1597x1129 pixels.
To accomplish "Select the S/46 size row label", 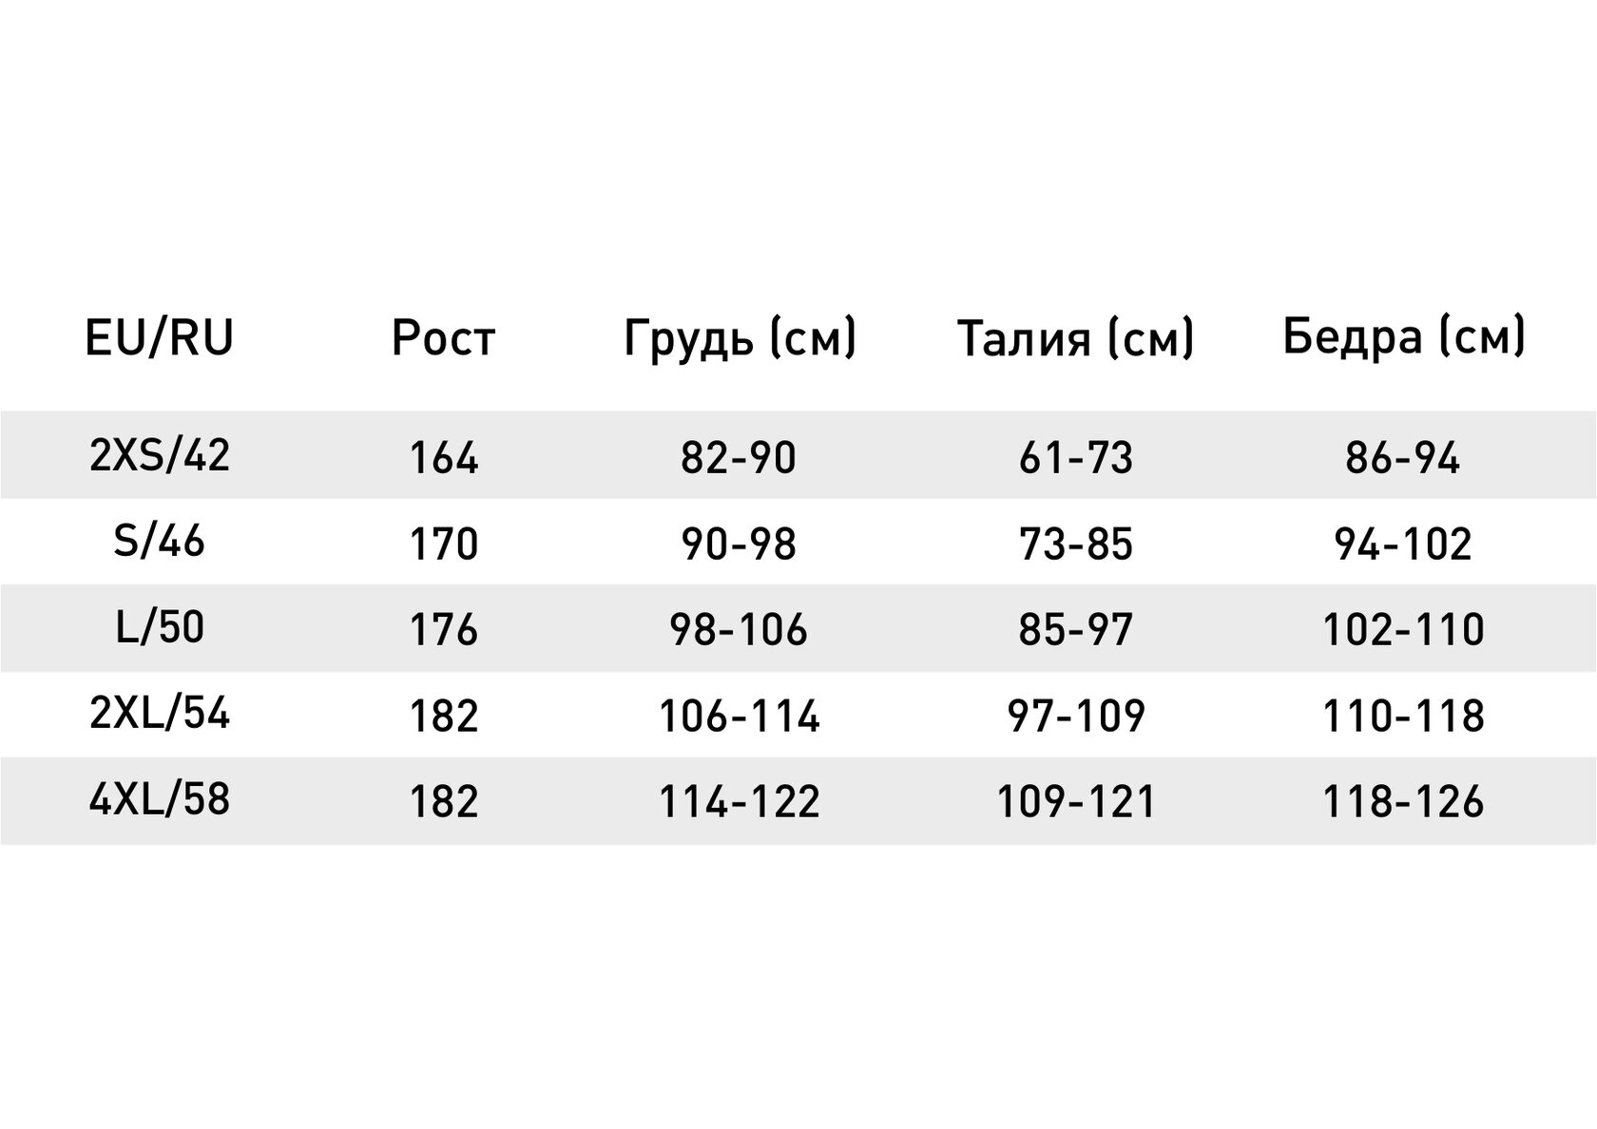I will click(160, 542).
